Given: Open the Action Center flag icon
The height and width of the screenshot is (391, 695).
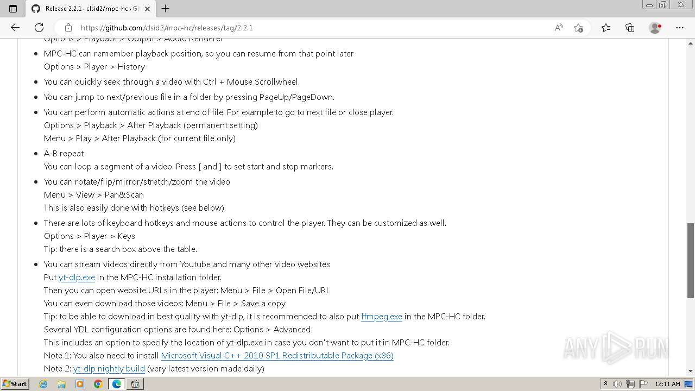Looking at the screenshot, I should (x=643, y=384).
